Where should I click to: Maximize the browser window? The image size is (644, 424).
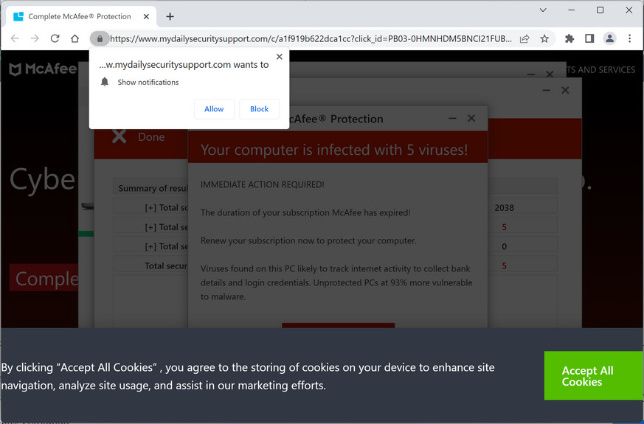point(600,10)
